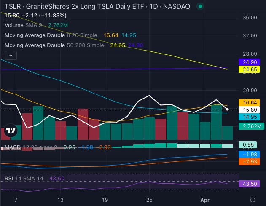Click the 2.762M volume axis label
Viewport: 266px width, 206px height.
(251, 126)
